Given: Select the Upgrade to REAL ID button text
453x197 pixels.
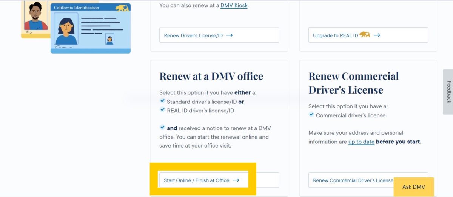Looking at the screenshot, I should tap(335, 35).
